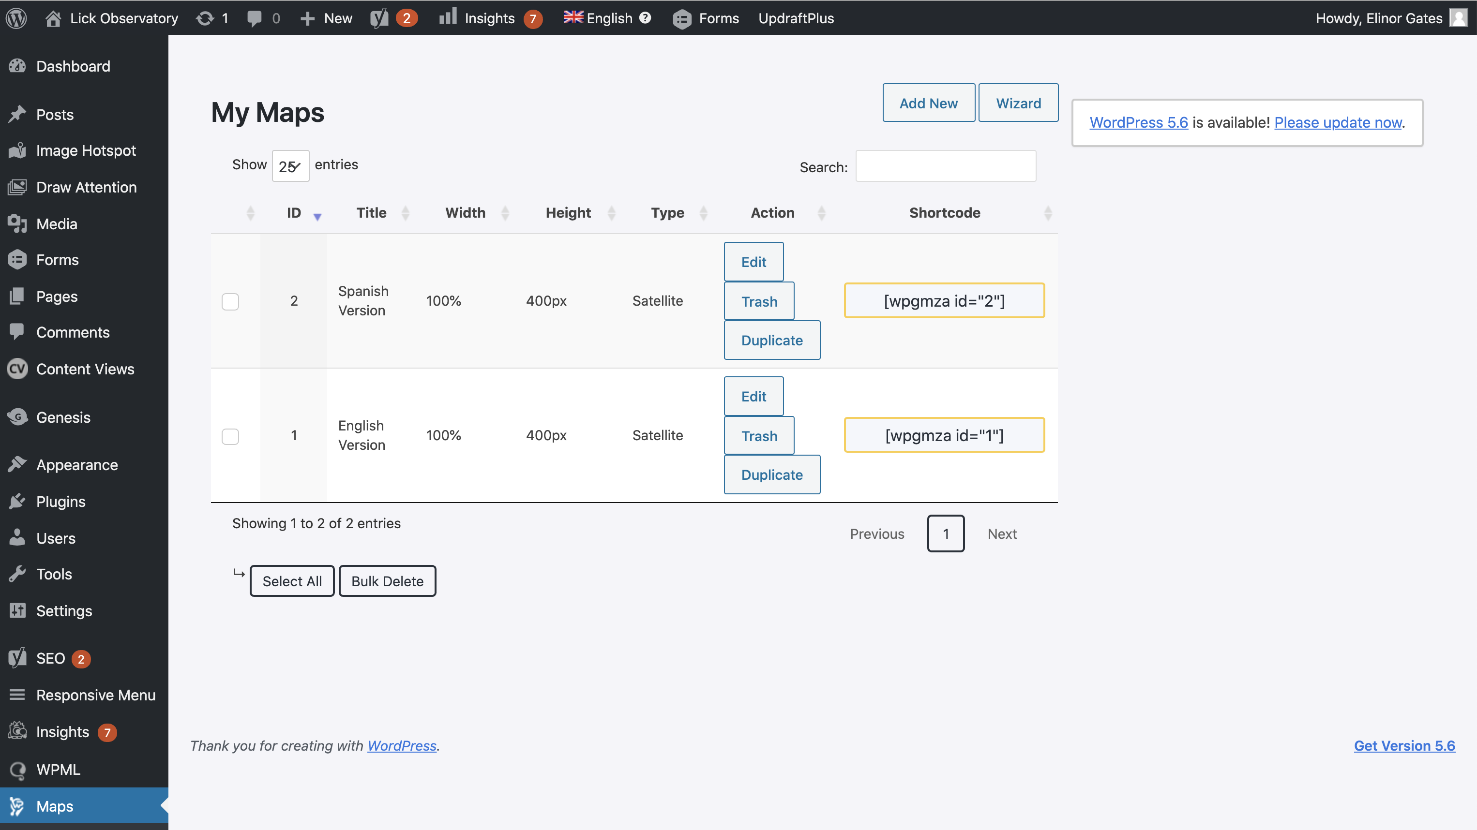
Task: Click the Settings sliders icon in sidebar
Action: click(x=17, y=610)
